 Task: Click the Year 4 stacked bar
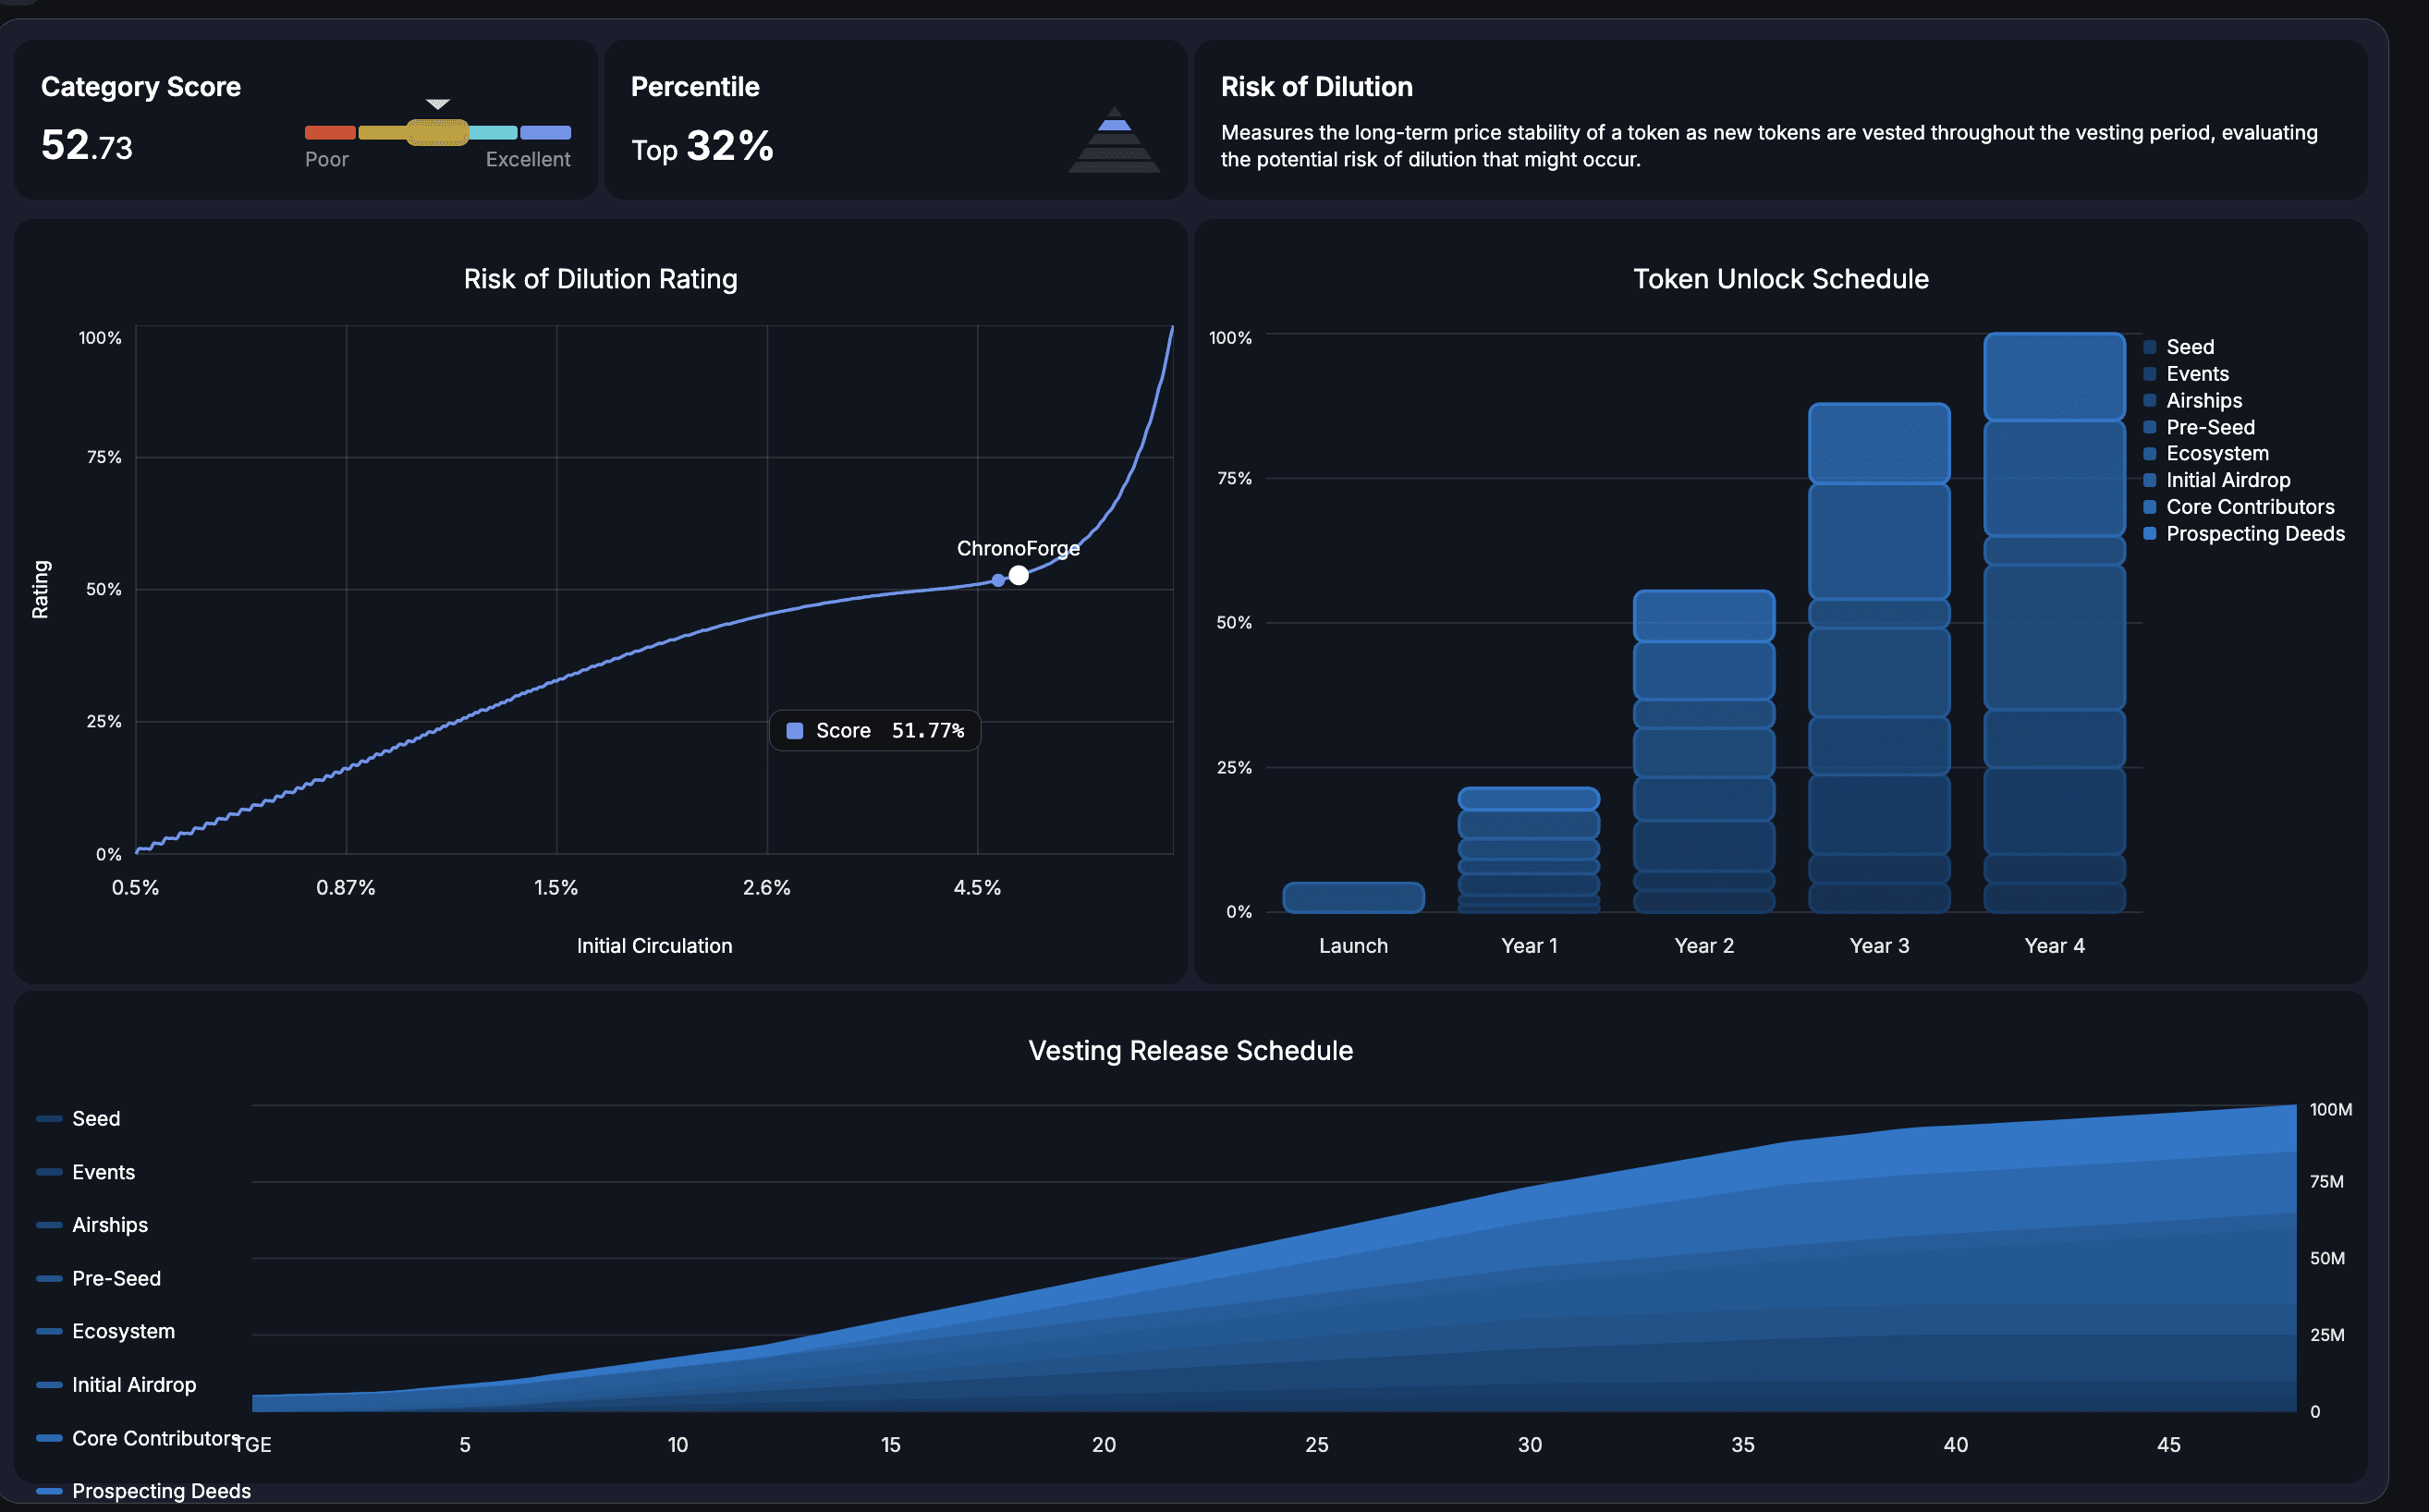pyautogui.click(x=2055, y=623)
